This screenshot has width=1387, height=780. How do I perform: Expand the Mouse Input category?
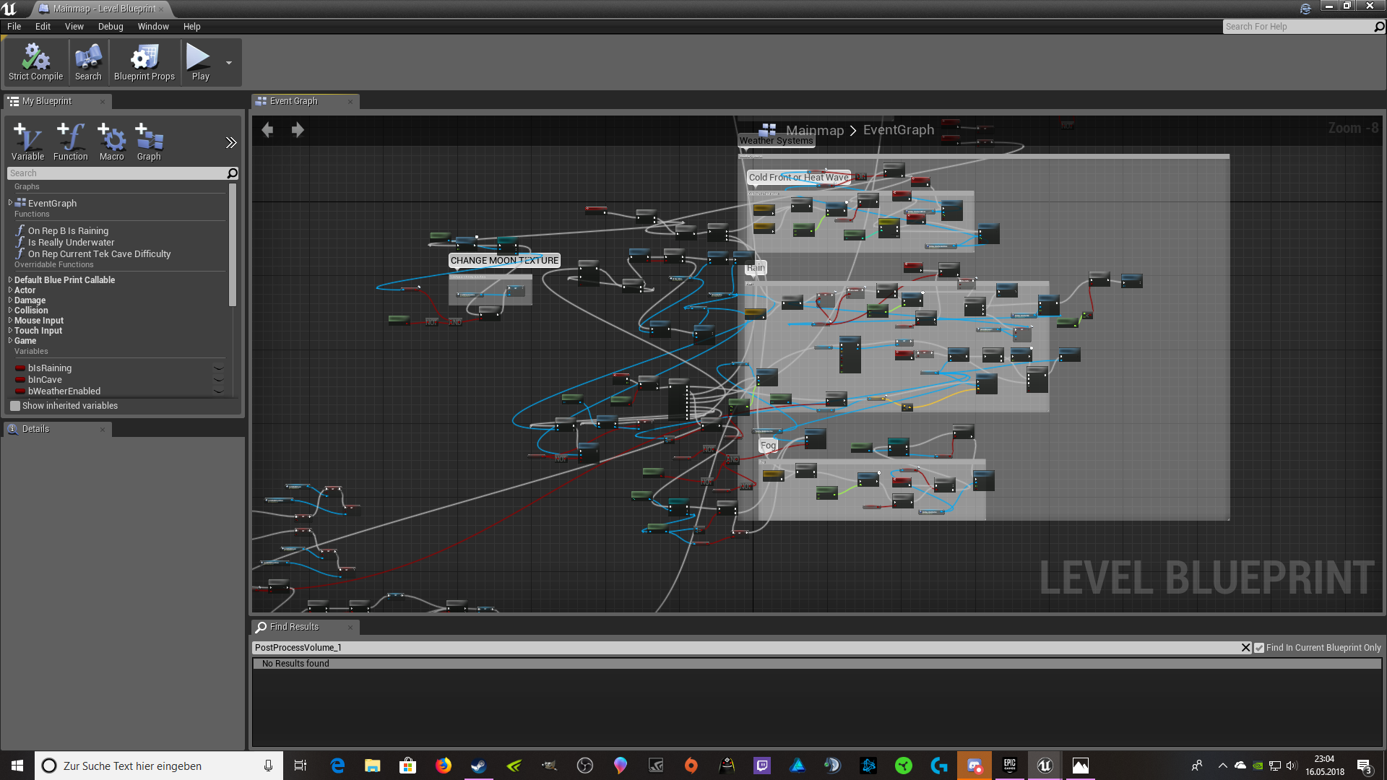pos(10,321)
